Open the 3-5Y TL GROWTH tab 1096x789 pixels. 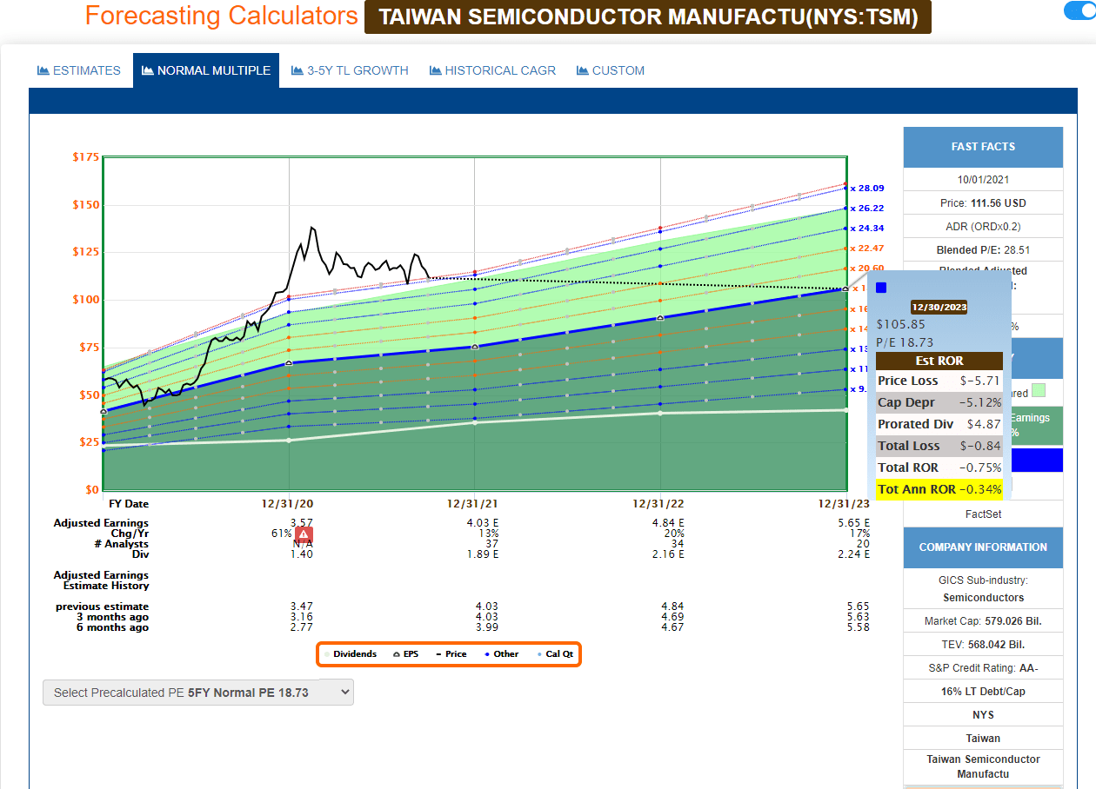pyautogui.click(x=350, y=70)
